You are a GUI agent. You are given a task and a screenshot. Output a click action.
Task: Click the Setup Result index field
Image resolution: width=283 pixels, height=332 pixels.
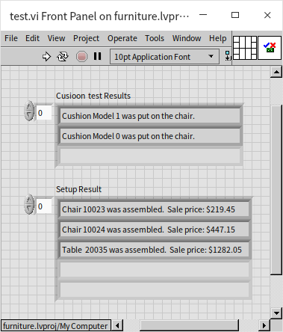[44, 206]
